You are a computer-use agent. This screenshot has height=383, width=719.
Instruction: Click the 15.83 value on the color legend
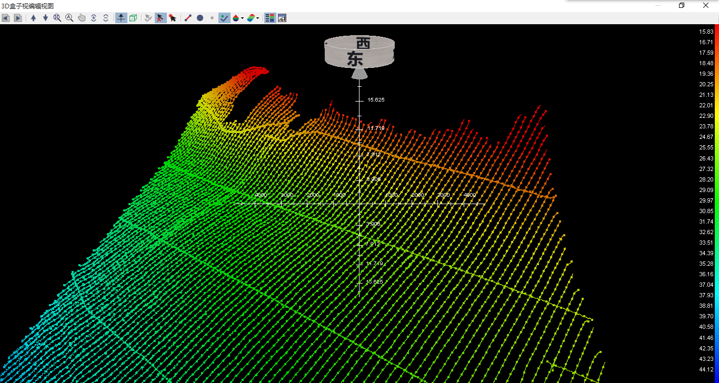tap(706, 32)
